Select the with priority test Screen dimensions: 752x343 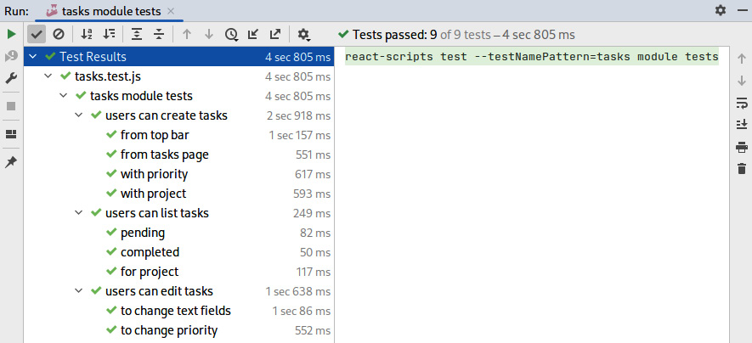pos(179,174)
